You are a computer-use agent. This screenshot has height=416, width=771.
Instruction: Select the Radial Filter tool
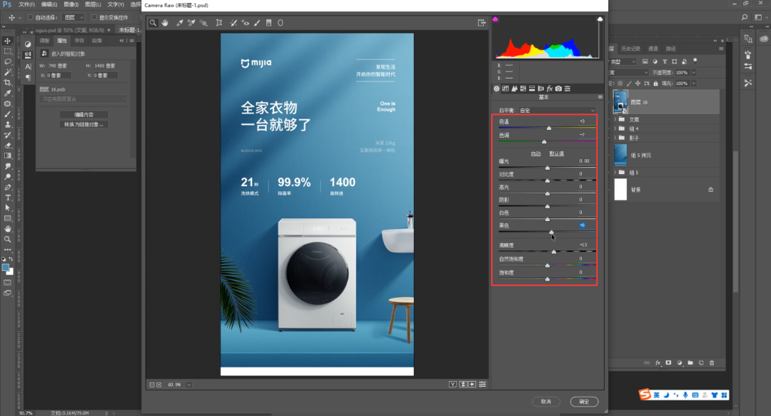[281, 23]
